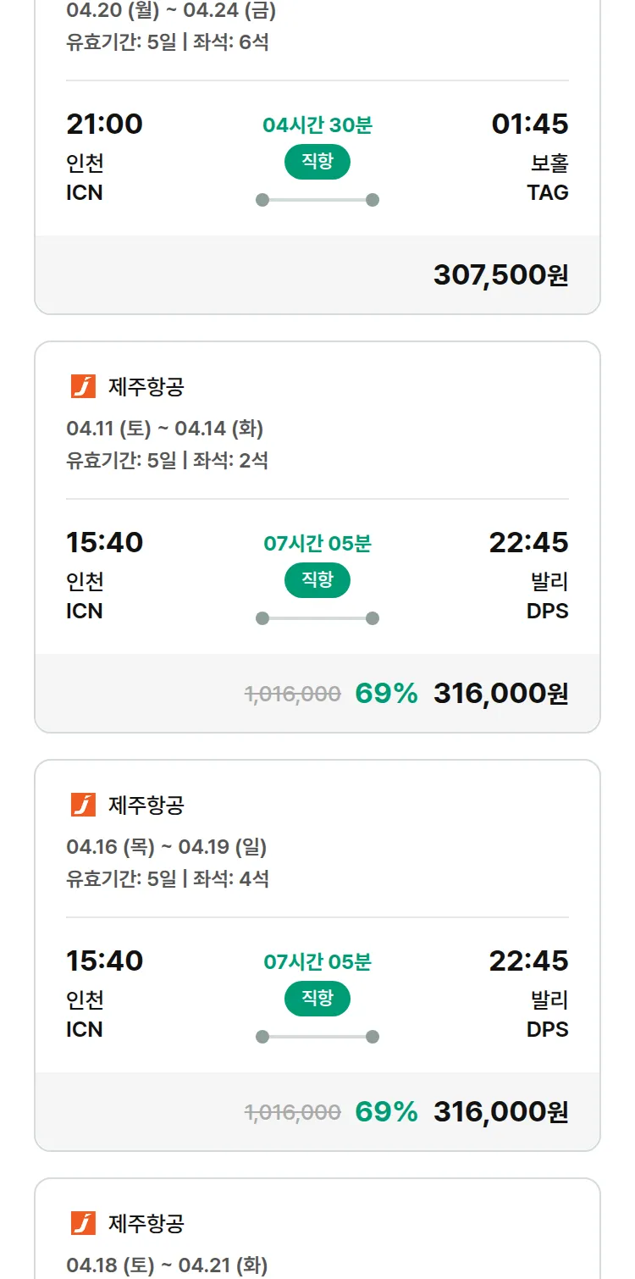Select the 307,500원 price for Bohol
Viewport: 635px width, 1279px height.
pyautogui.click(x=500, y=274)
